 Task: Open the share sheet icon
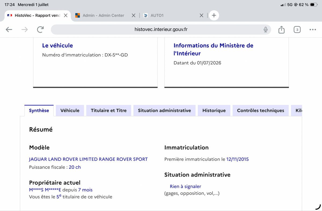pyautogui.click(x=281, y=29)
